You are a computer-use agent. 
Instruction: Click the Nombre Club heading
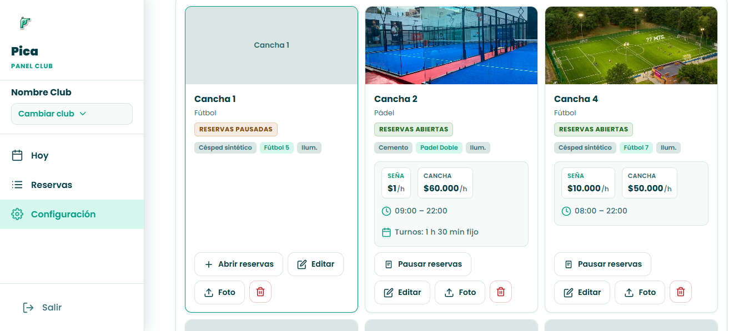(x=41, y=93)
